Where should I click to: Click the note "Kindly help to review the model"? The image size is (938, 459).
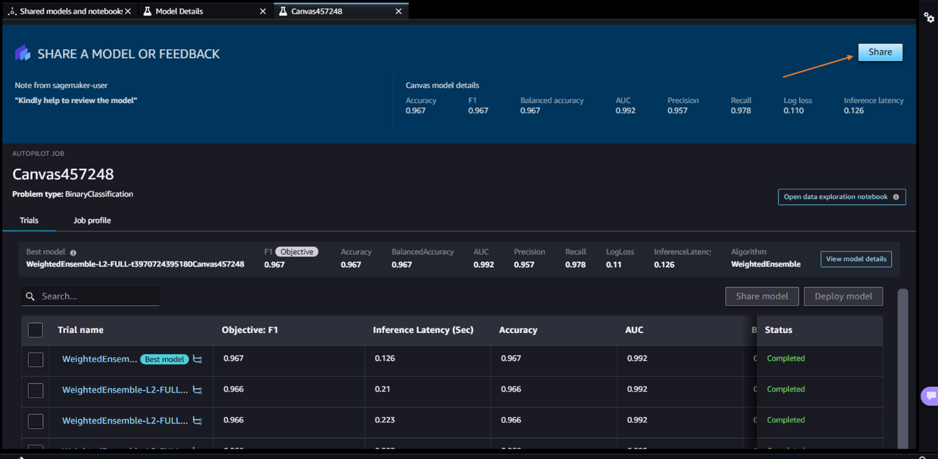click(x=76, y=100)
